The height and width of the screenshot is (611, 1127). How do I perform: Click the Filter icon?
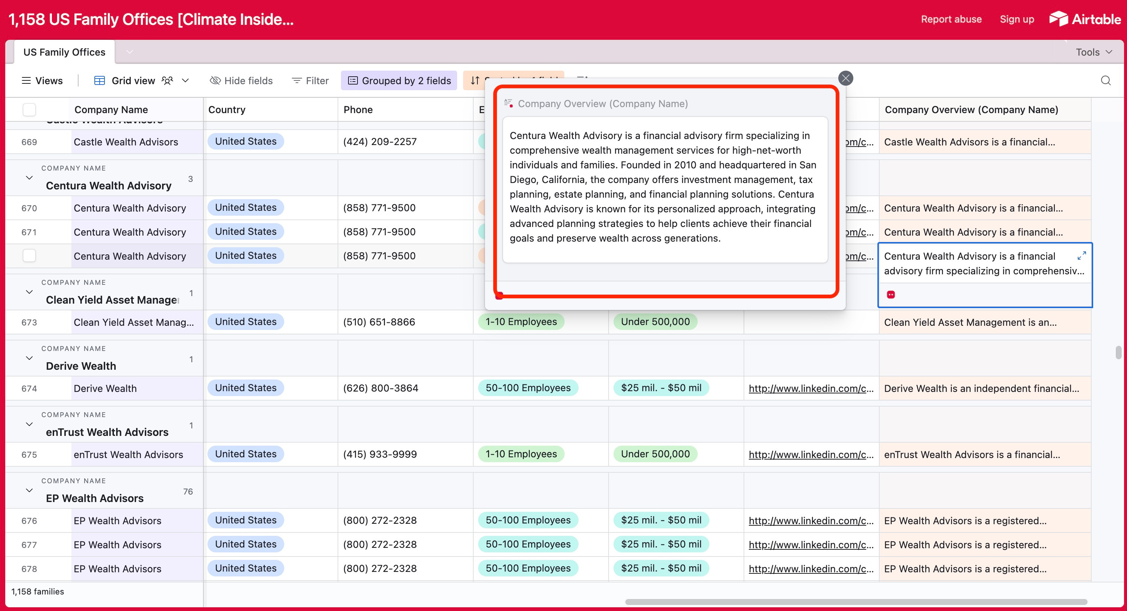point(297,80)
